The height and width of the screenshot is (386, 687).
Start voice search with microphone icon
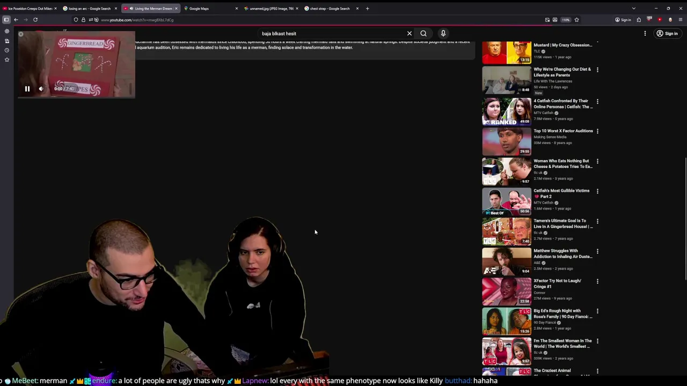coord(443,33)
